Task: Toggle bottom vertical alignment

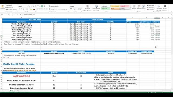Action: click(x=42, y=6)
